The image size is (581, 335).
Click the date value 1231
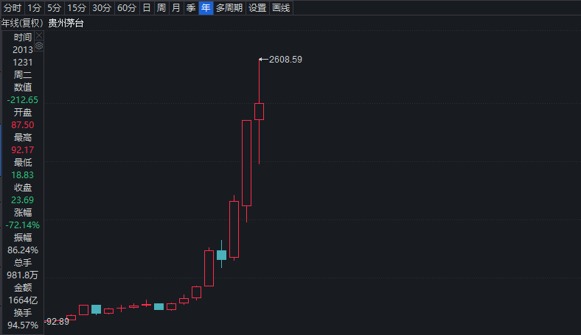tap(23, 63)
